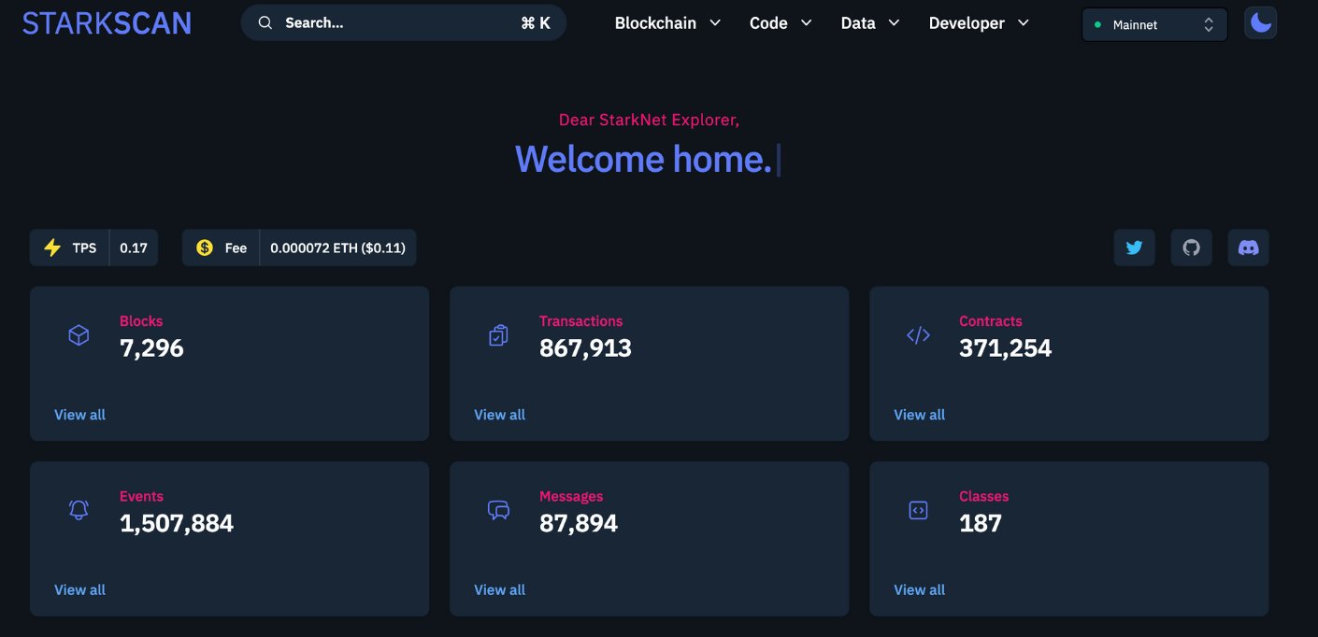Open the Code menu

(780, 23)
